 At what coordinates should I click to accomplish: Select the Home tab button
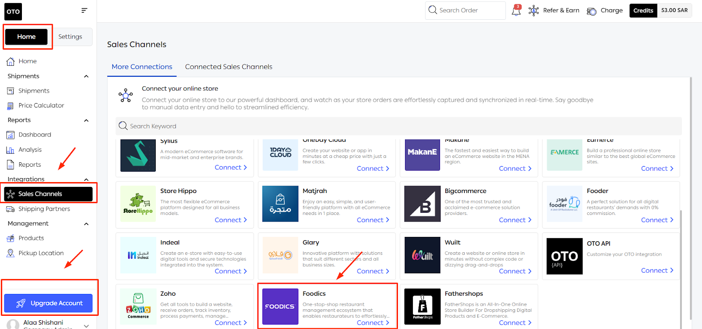point(26,37)
